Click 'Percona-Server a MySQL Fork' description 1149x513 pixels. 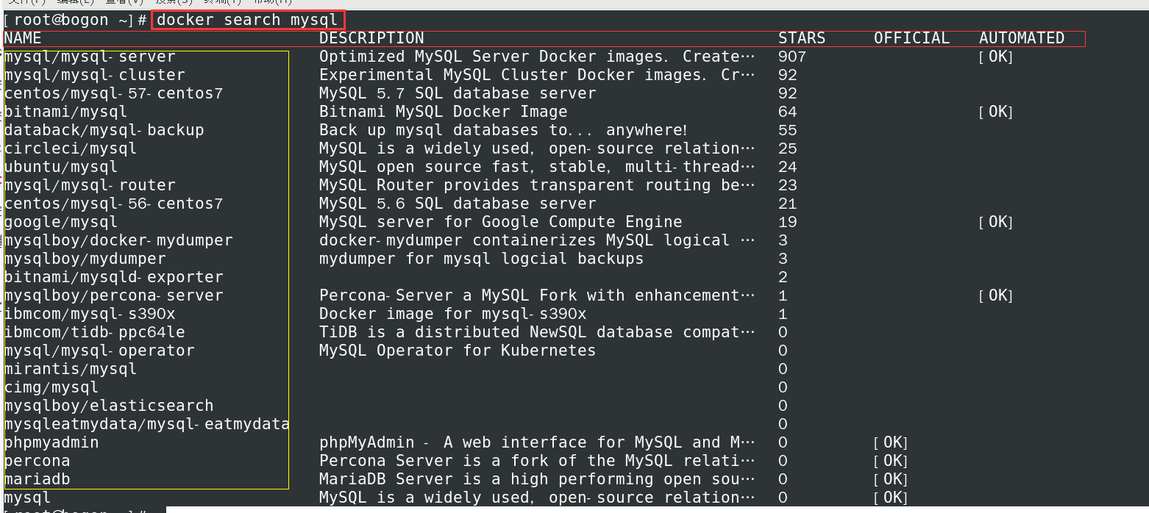(537, 295)
